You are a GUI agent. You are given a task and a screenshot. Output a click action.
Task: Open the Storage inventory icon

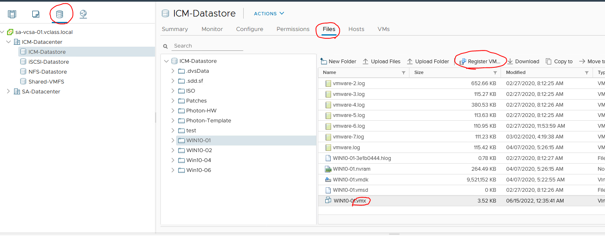click(60, 14)
